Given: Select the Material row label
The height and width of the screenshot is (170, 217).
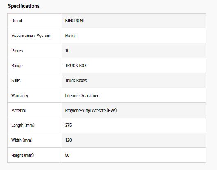Looking at the screenshot, I should 18,110.
